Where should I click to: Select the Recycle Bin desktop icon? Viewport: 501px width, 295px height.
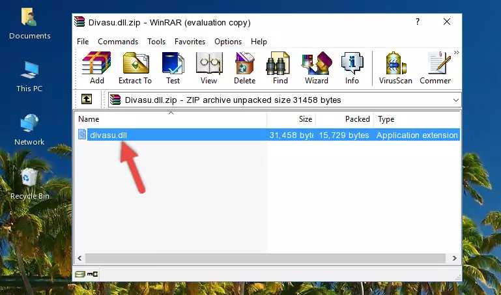(29, 184)
